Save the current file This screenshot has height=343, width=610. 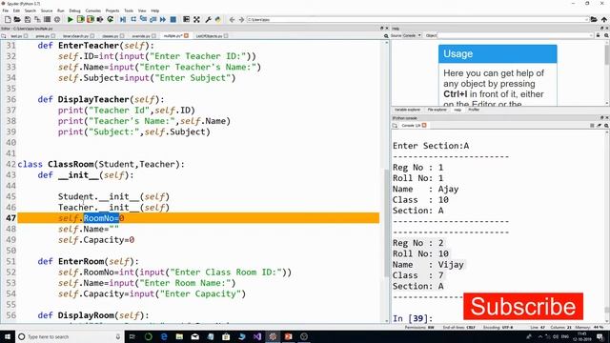pyautogui.click(x=28, y=19)
